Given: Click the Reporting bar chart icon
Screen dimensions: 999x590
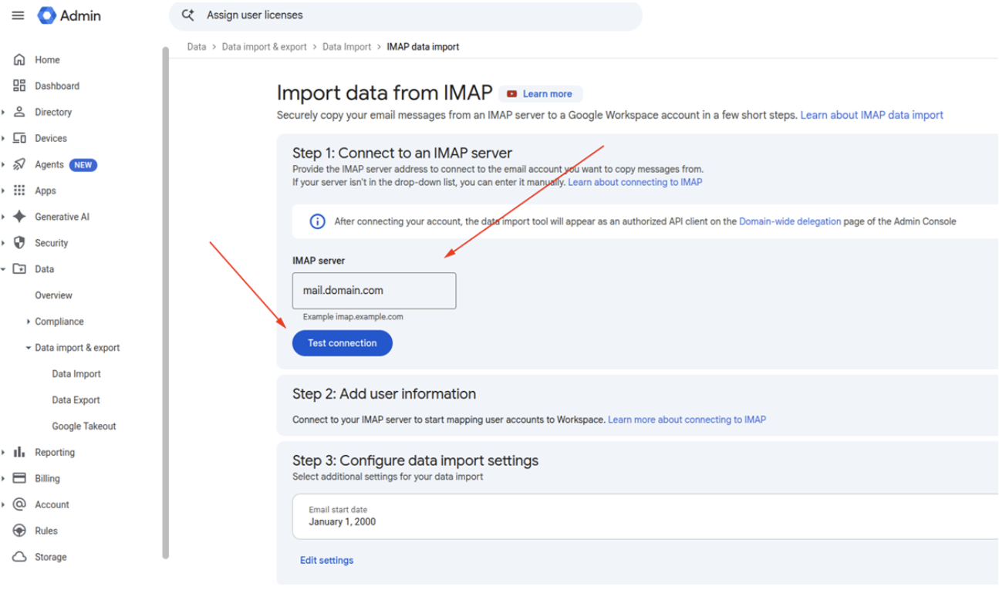Looking at the screenshot, I should point(19,452).
